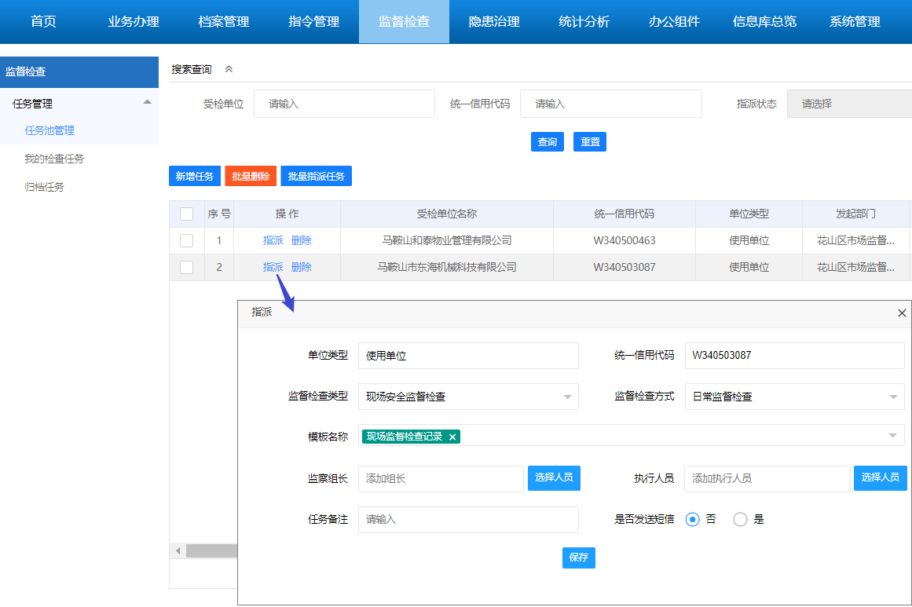Viewport: 912px width, 607px height.
Task: Click the table horizontal scrollbar thumb
Action: click(212, 550)
